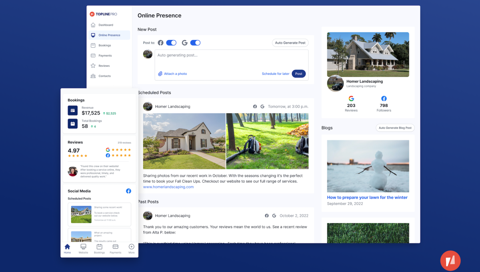Click the Facebook followers icon on profile card
This screenshot has width=480, height=272.
click(x=384, y=99)
